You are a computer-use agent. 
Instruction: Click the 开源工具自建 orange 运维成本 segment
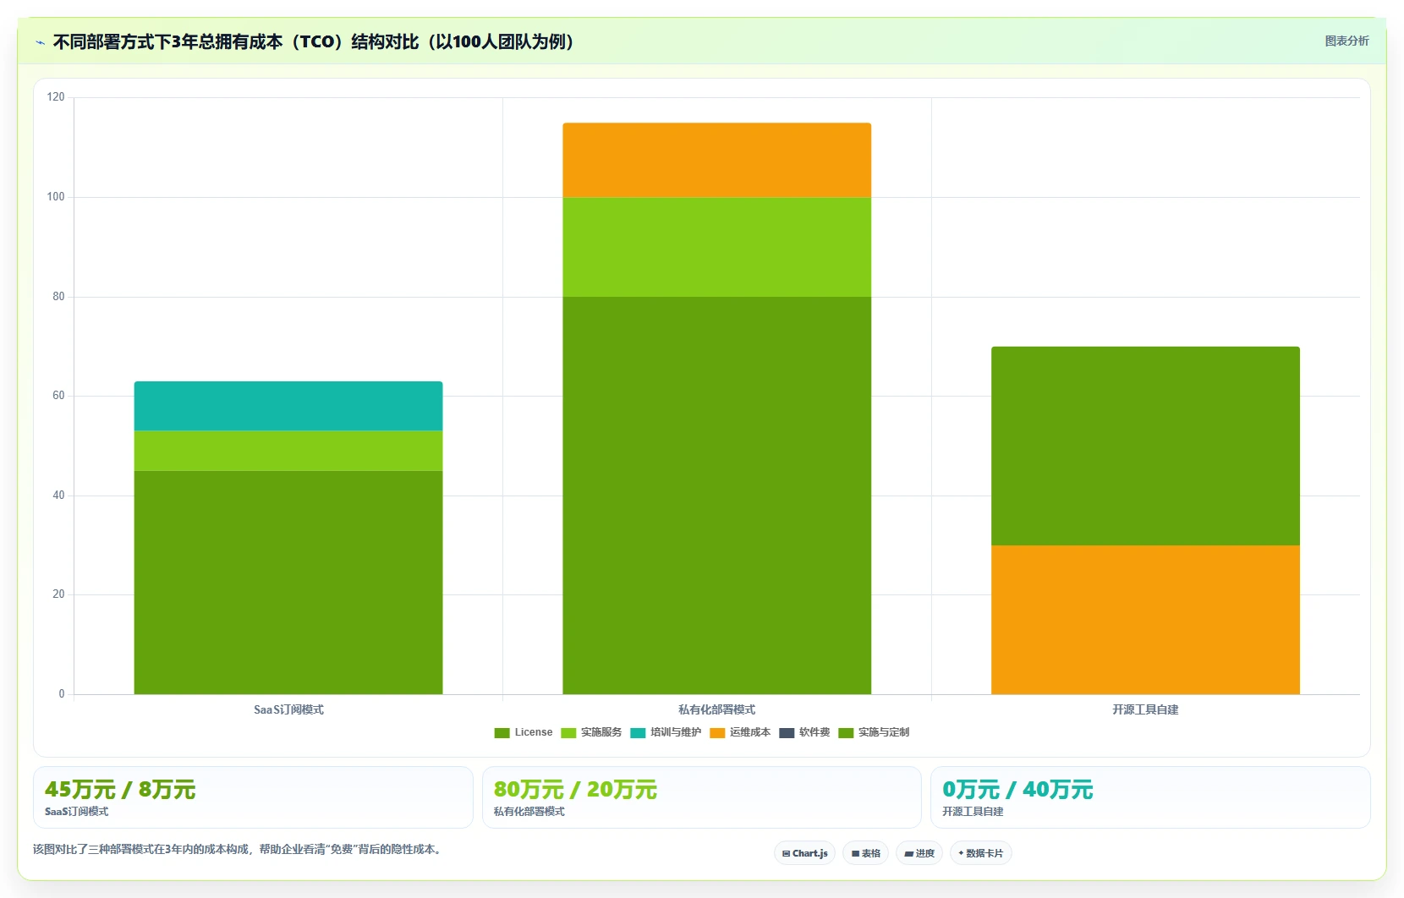click(1145, 620)
